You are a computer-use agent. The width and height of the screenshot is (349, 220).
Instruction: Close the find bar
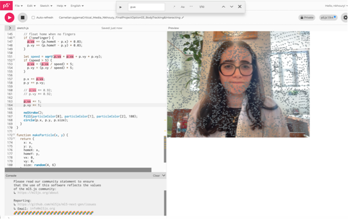pyautogui.click(x=240, y=6)
